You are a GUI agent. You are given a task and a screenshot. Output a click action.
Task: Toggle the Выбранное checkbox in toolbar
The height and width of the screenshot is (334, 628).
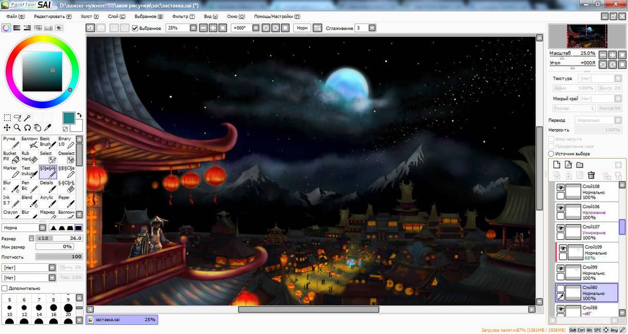[135, 28]
